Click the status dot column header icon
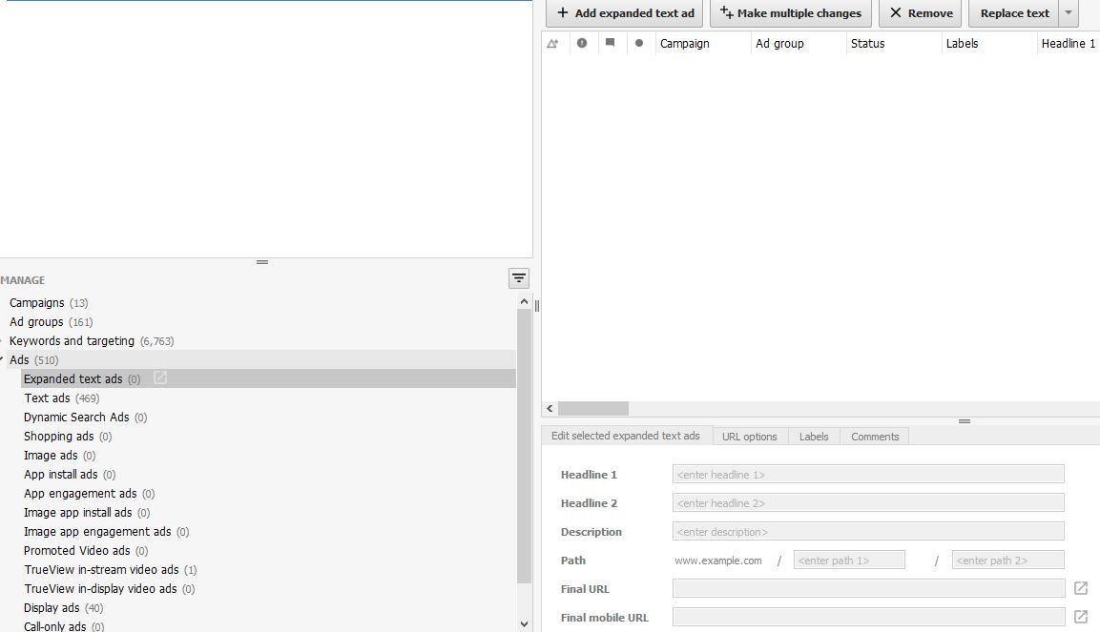The width and height of the screenshot is (1100, 632). click(638, 43)
